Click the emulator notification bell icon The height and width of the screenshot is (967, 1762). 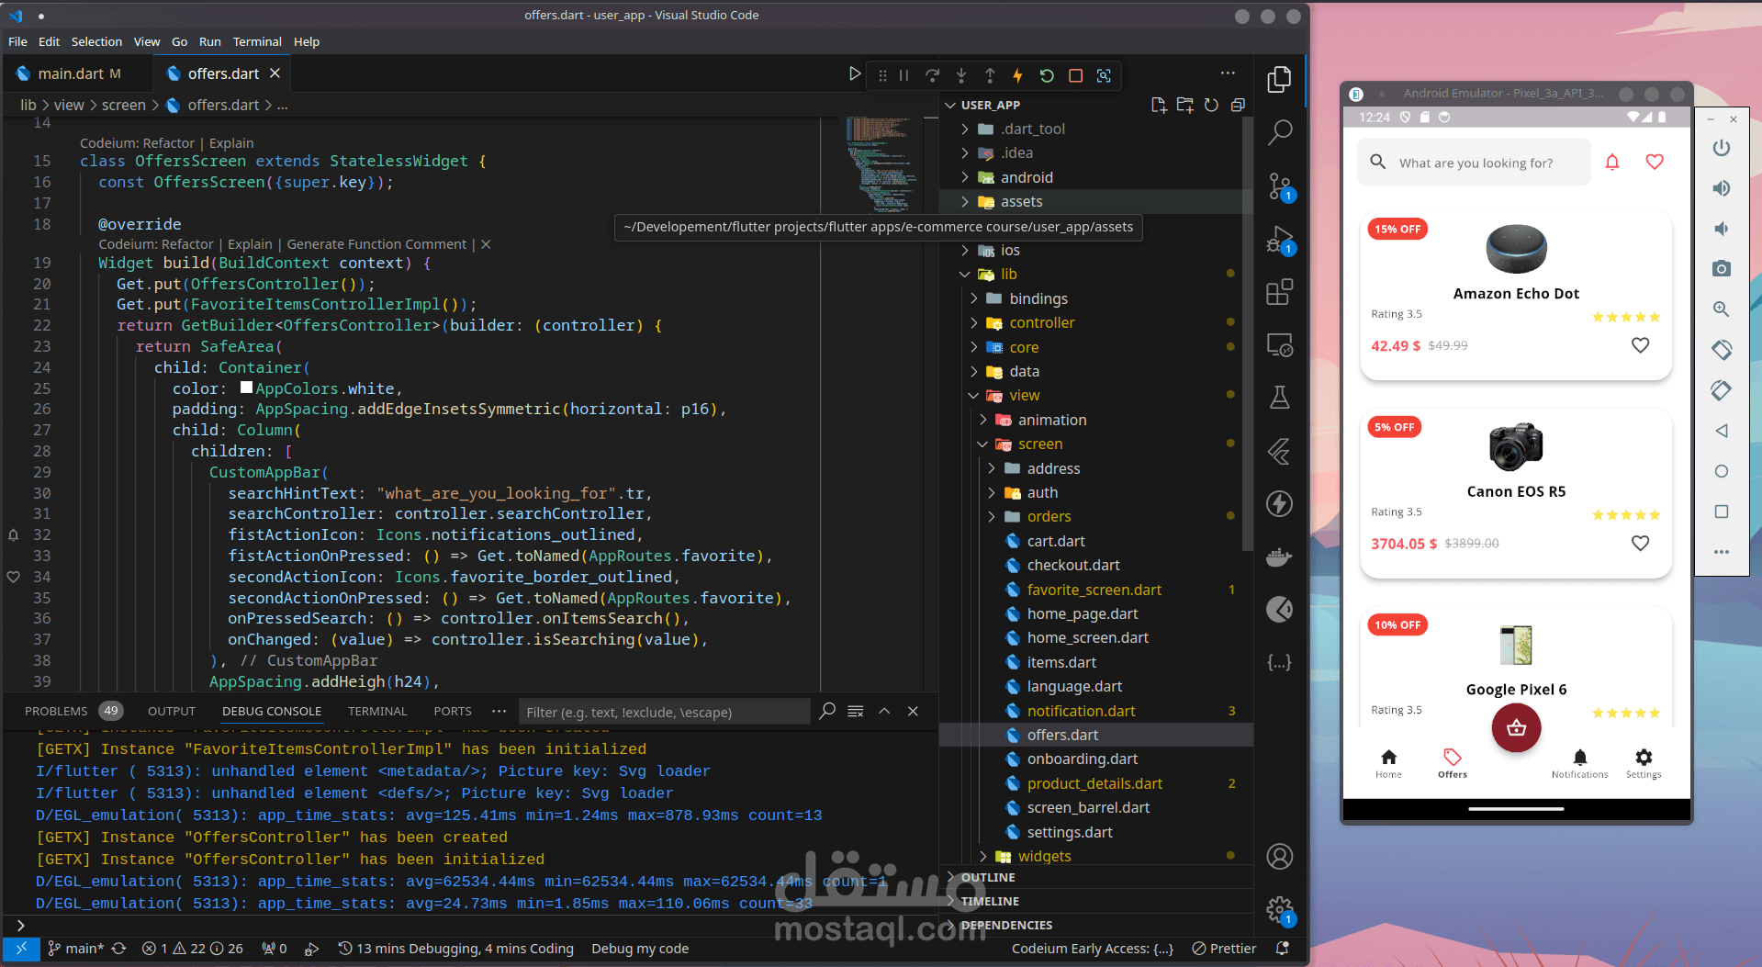(1612, 162)
